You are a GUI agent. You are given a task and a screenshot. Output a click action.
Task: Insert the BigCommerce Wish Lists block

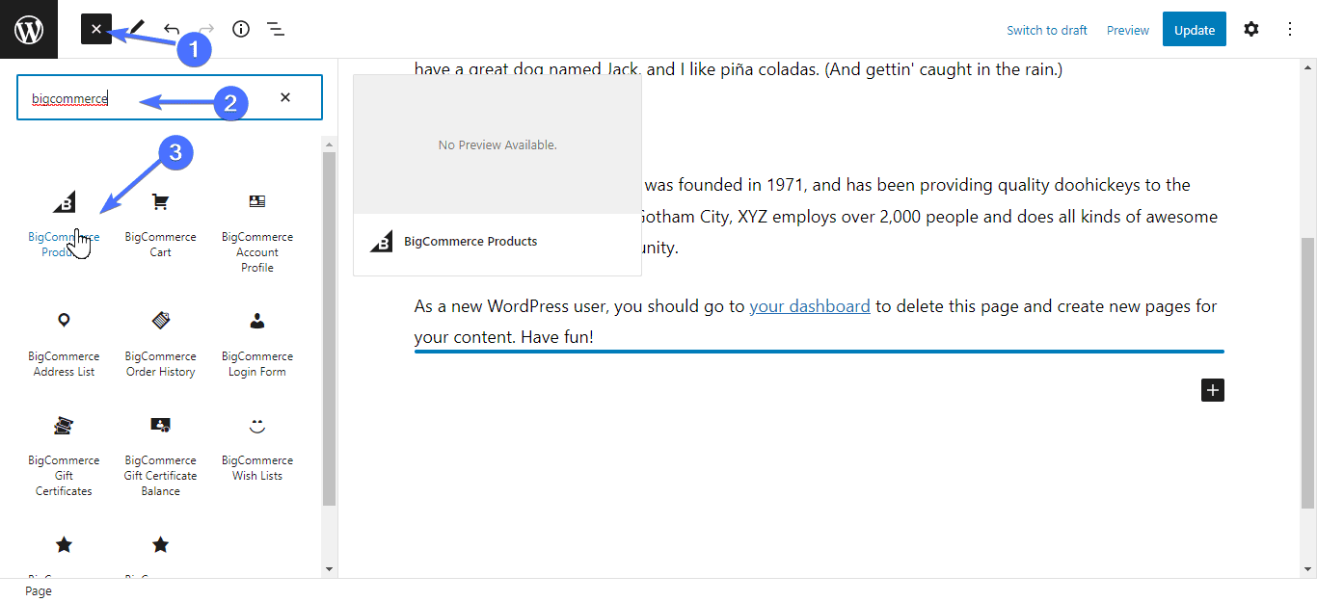click(x=257, y=448)
